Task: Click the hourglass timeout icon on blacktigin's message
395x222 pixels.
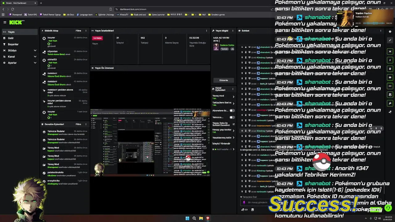Action: coord(246,110)
